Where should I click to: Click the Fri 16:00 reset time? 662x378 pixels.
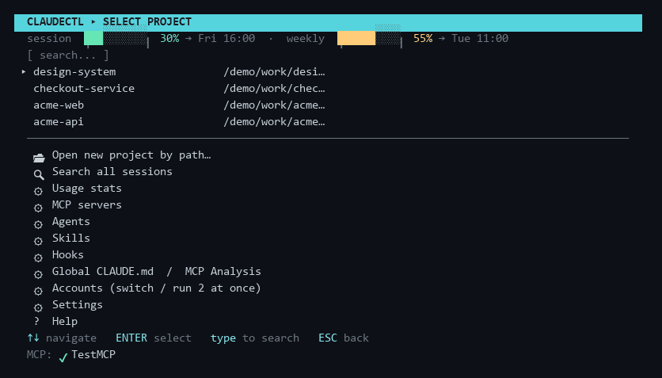[x=226, y=38]
